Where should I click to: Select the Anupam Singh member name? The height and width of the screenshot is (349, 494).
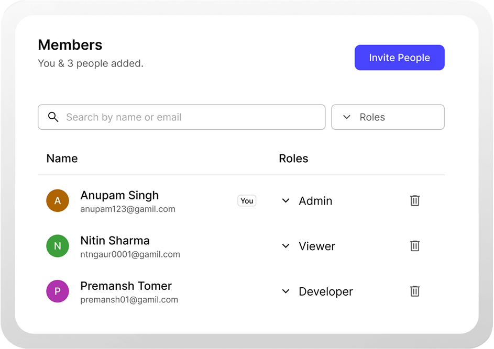(119, 196)
